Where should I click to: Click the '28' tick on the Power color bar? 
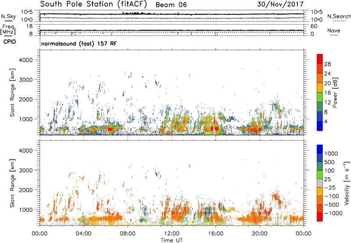[327, 64]
